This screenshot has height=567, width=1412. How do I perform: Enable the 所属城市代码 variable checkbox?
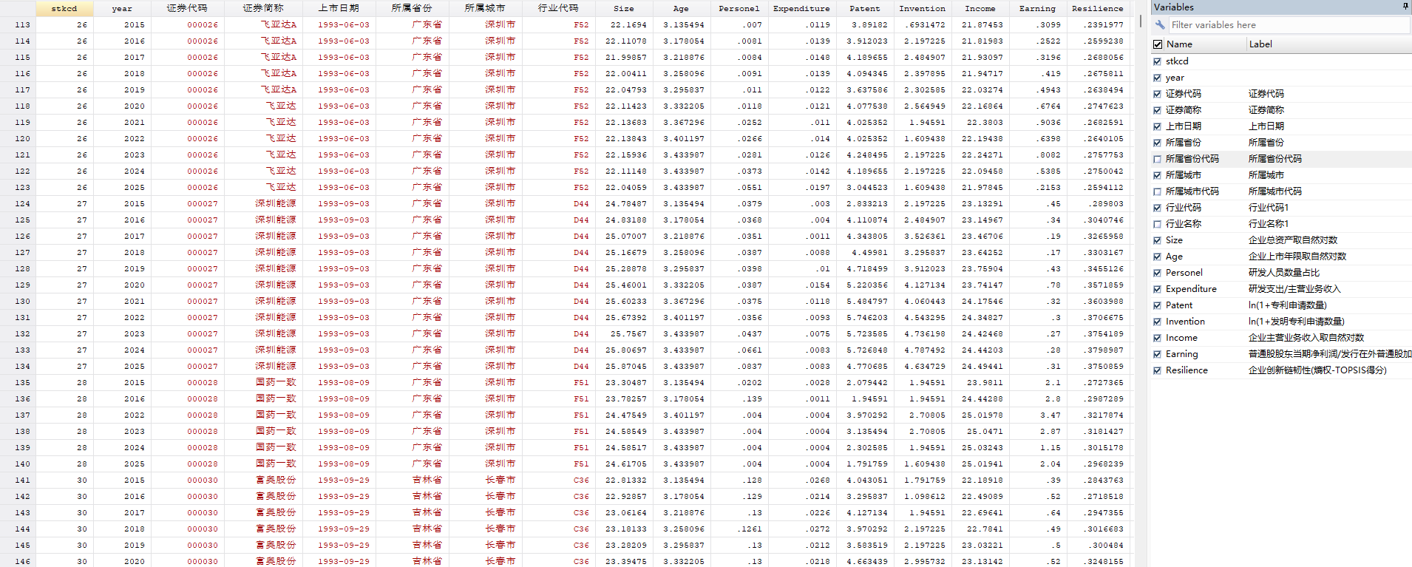click(x=1158, y=191)
